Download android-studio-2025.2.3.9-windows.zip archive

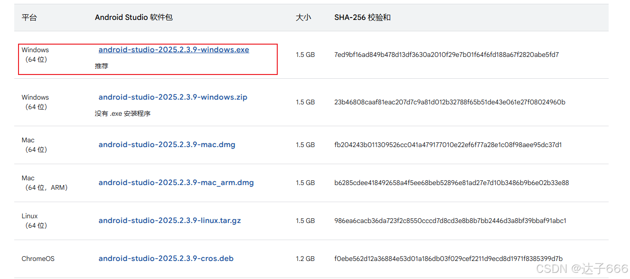(x=173, y=97)
